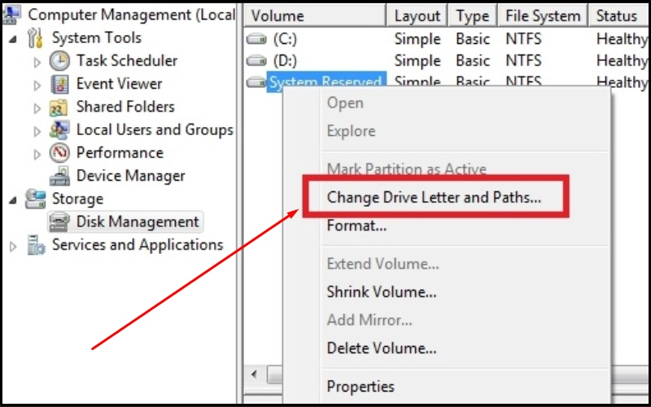Click the drive icon for volume (C:)
Screen dimensions: 651x407
pos(256,39)
